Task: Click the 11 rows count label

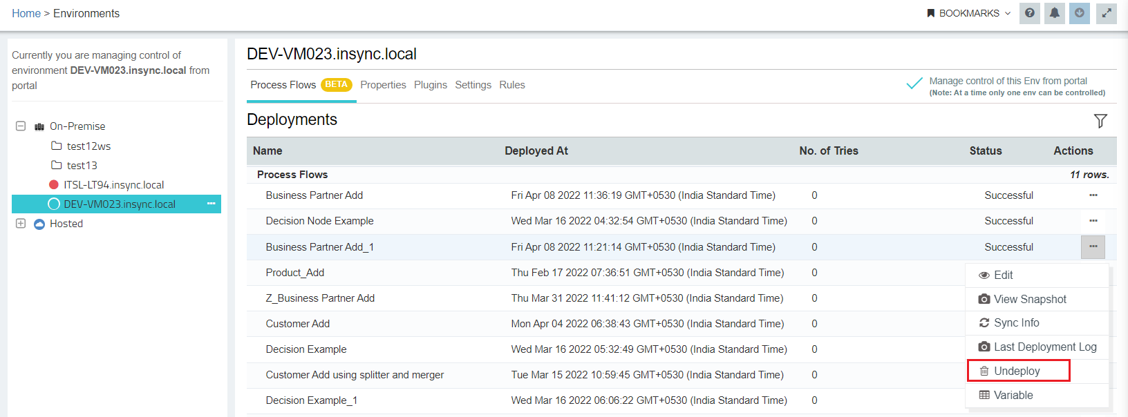Action: point(1089,175)
